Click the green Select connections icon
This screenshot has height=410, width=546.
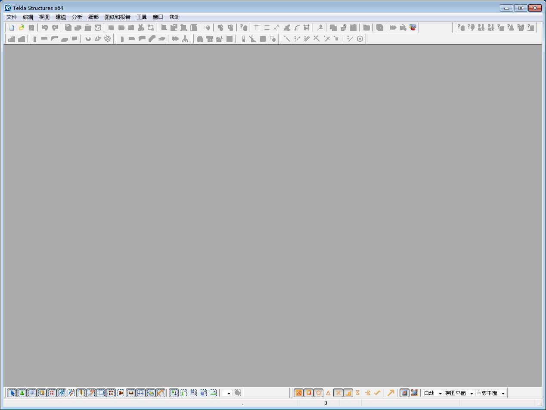pyautogui.click(x=22, y=393)
